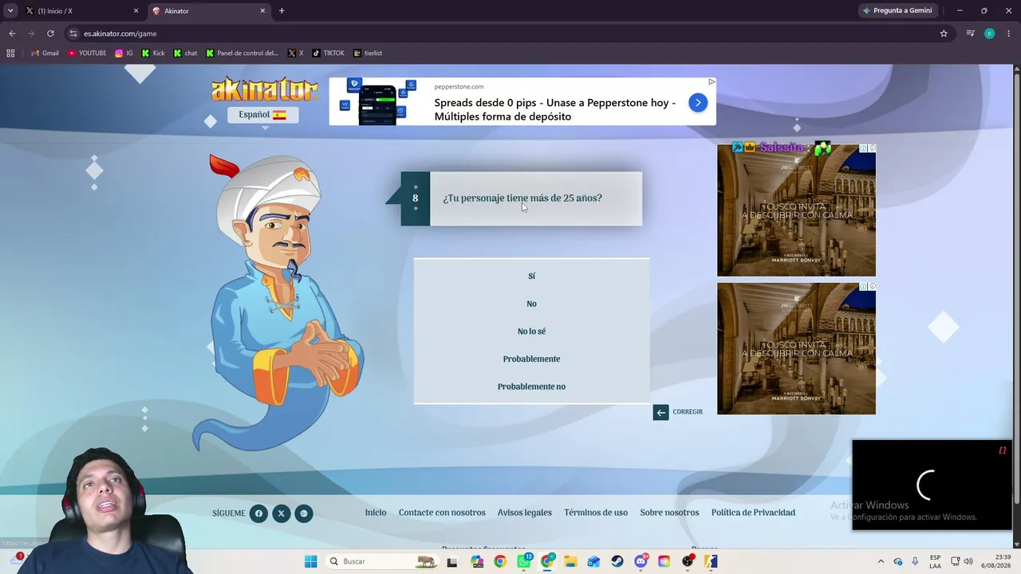This screenshot has height=574, width=1021.
Task: Open the IG bookmark
Action: click(x=124, y=53)
